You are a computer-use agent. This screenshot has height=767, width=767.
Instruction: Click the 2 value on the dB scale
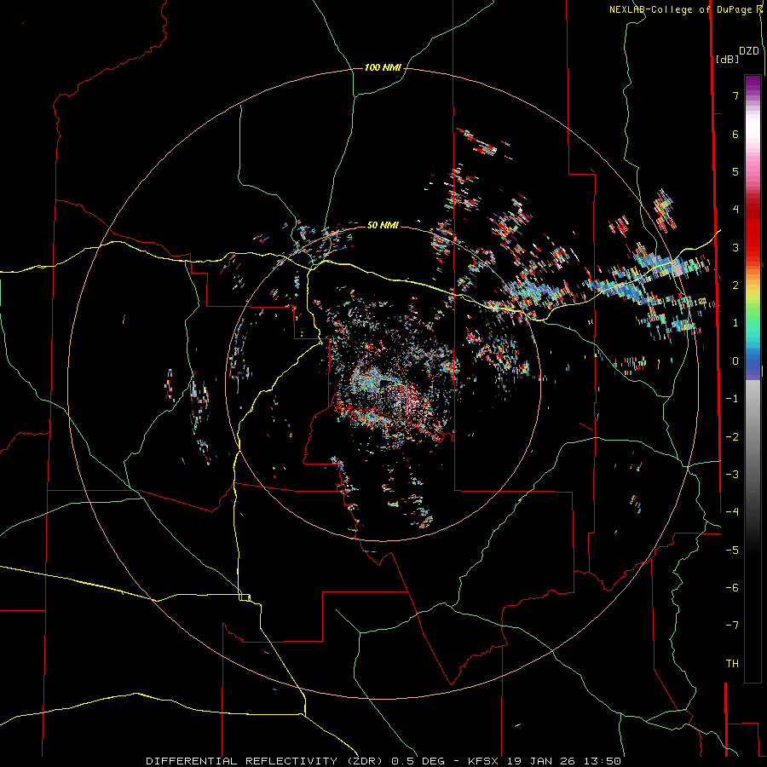(x=735, y=285)
